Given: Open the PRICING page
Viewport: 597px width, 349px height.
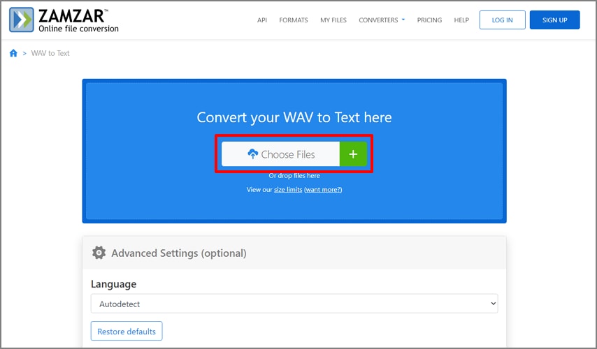Looking at the screenshot, I should (429, 20).
